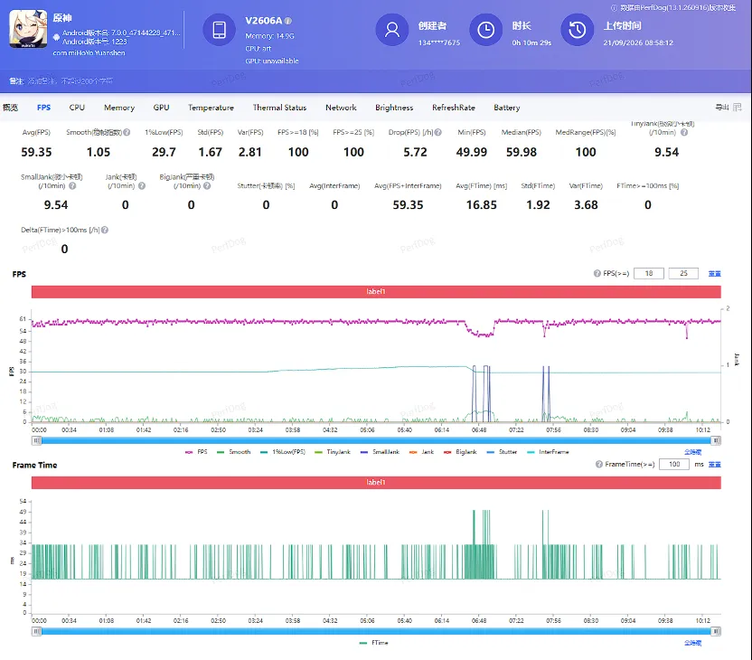Screen dimensions: 752x660
Task: Open the Temperature tab
Action: tap(211, 108)
